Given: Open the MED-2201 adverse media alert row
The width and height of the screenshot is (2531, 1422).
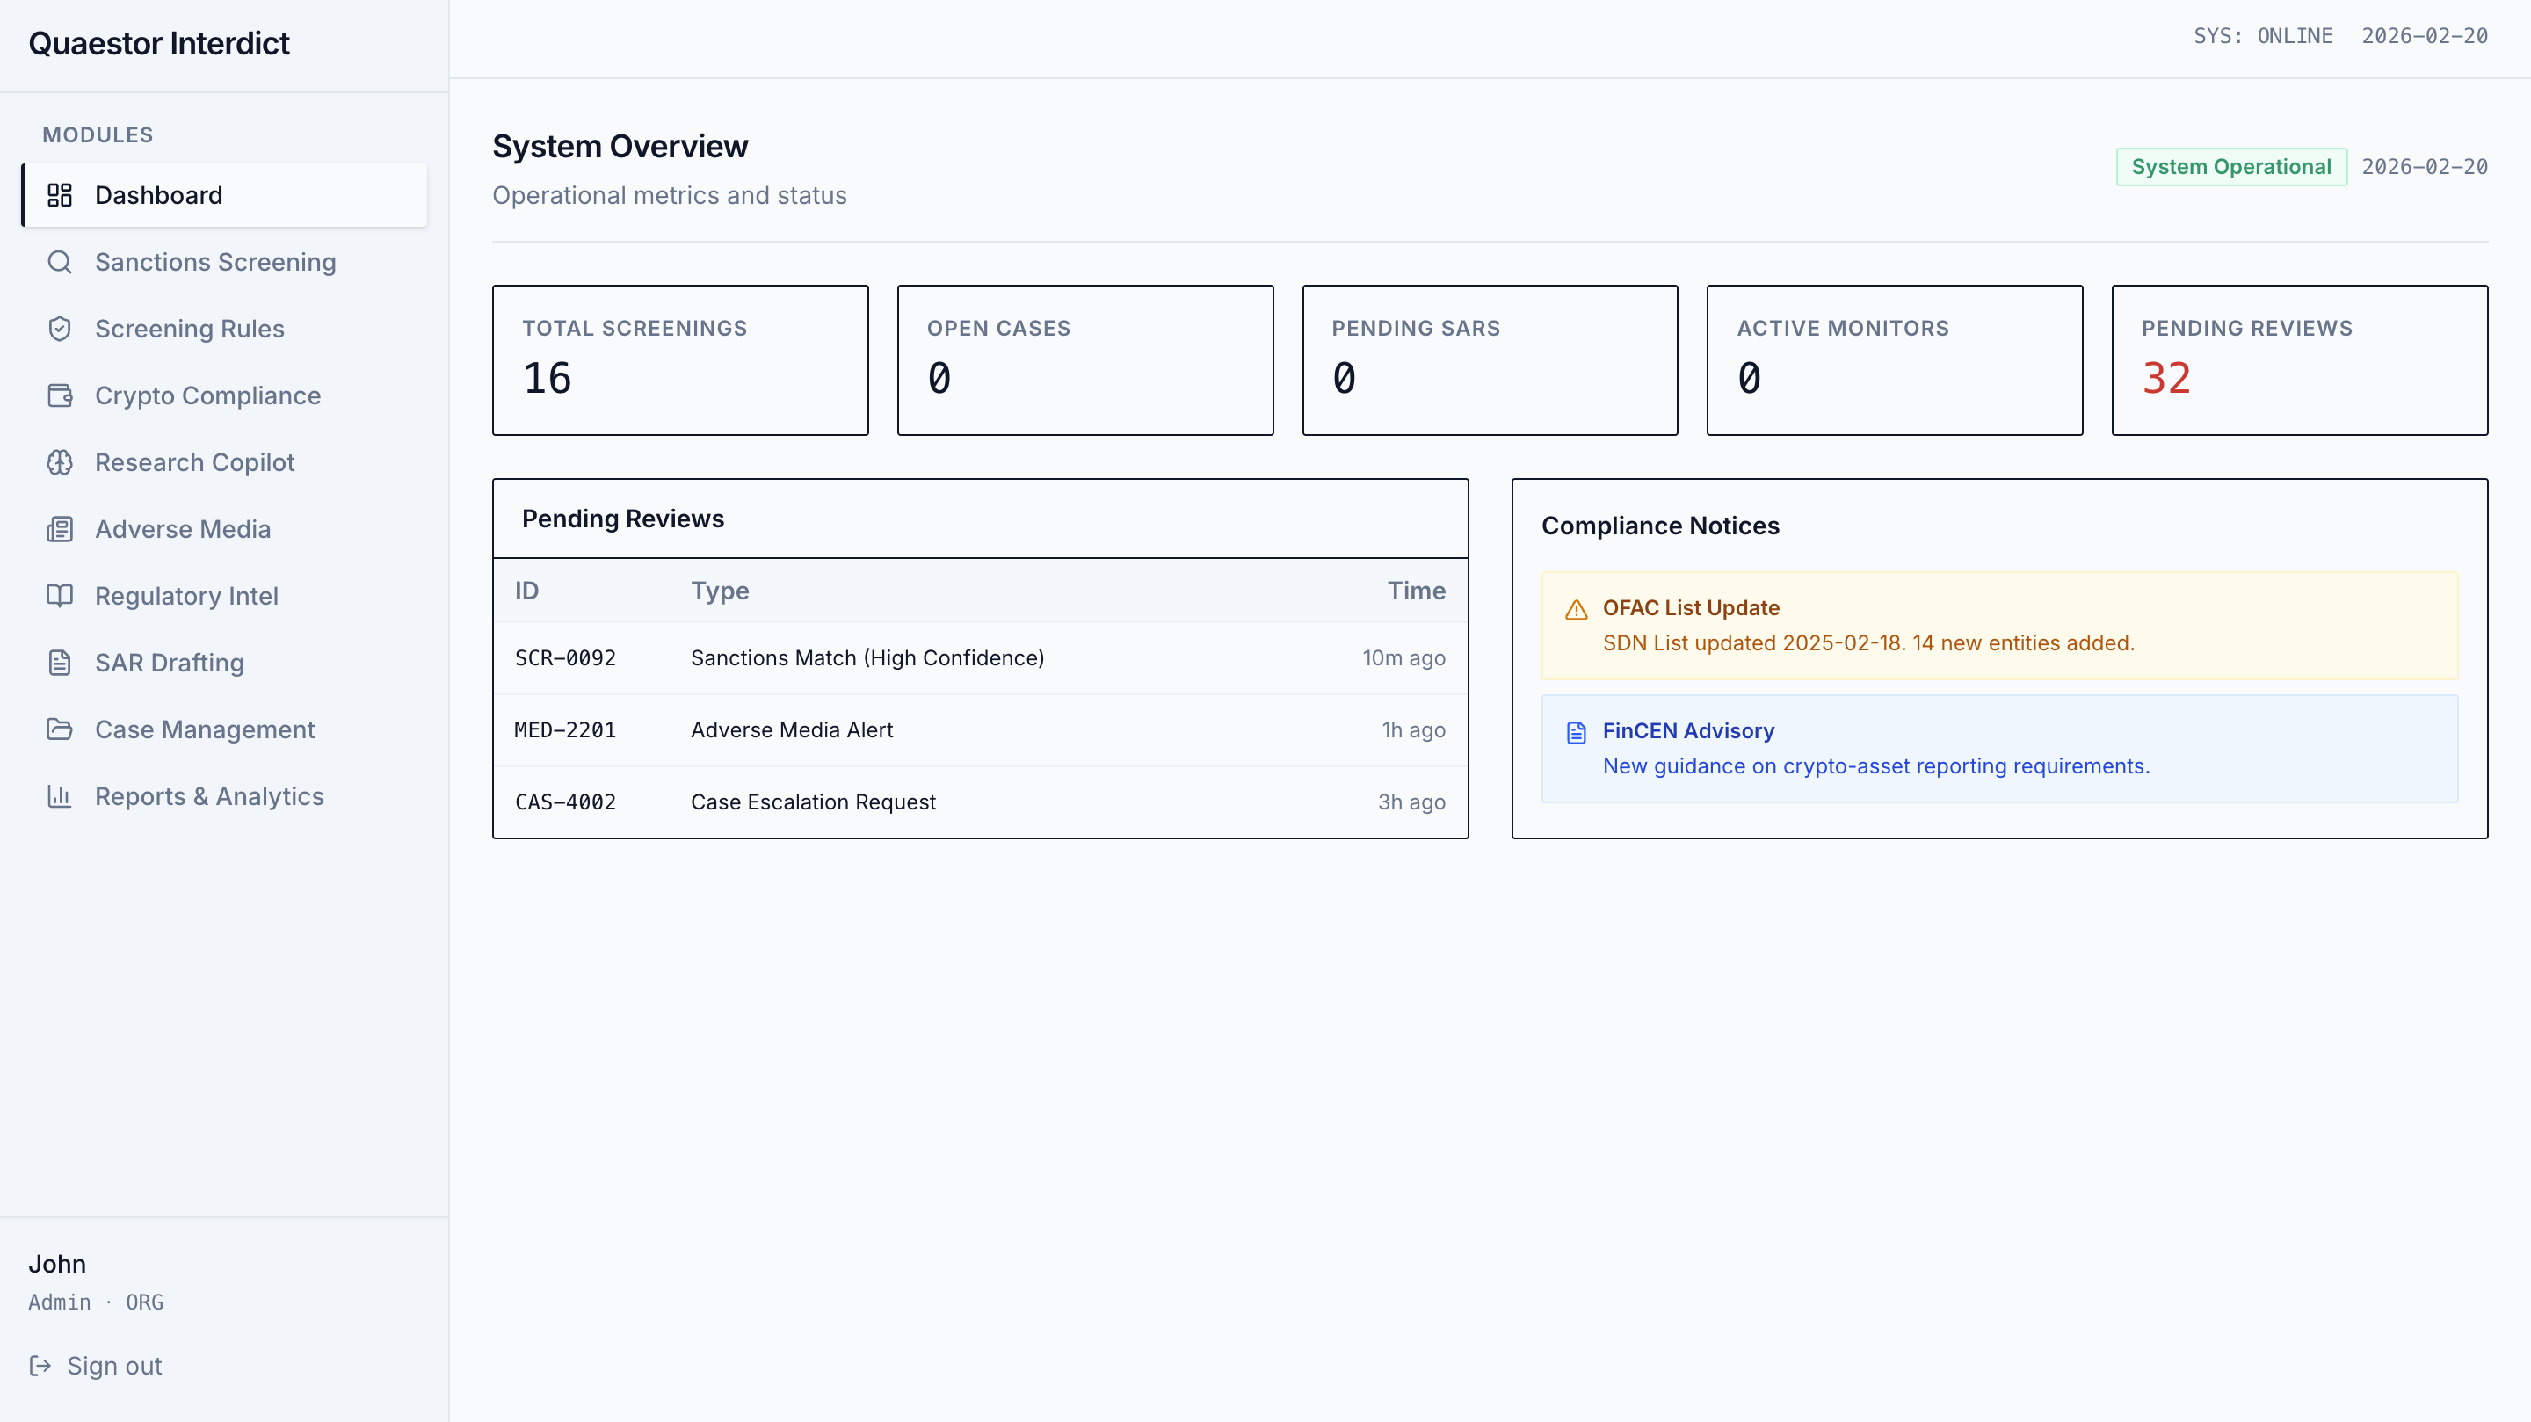Looking at the screenshot, I should click(x=979, y=729).
